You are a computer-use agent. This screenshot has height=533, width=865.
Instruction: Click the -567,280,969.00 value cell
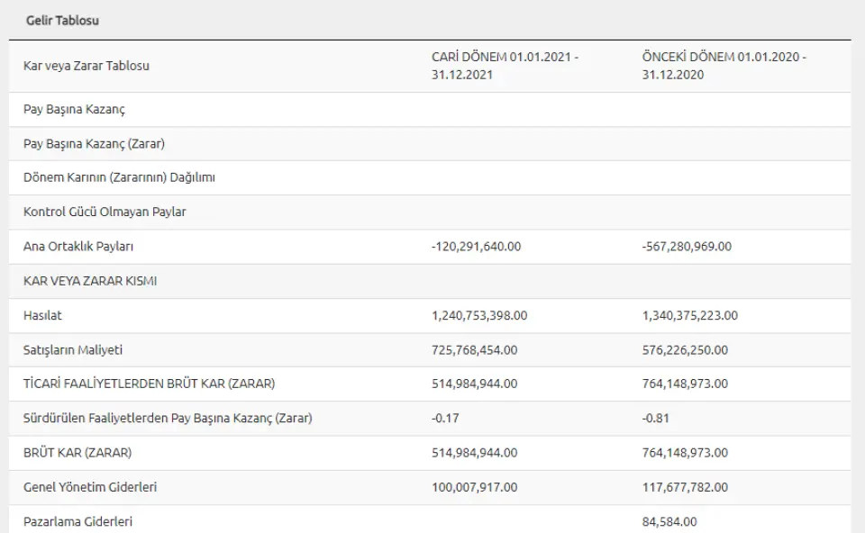(687, 246)
